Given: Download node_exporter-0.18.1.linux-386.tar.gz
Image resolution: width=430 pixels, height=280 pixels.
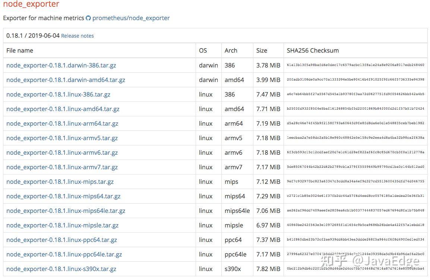Looking at the screenshot, I should pos(58,94).
